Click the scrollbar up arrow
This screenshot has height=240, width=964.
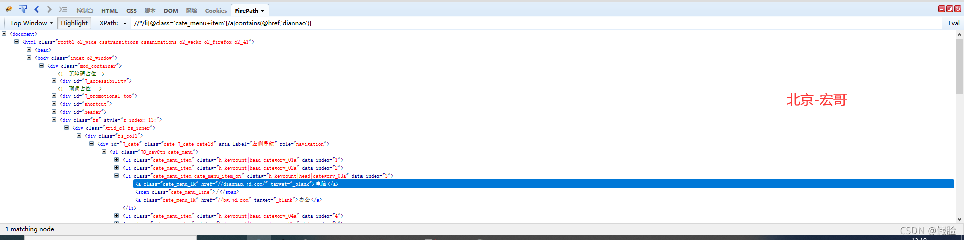(x=959, y=35)
